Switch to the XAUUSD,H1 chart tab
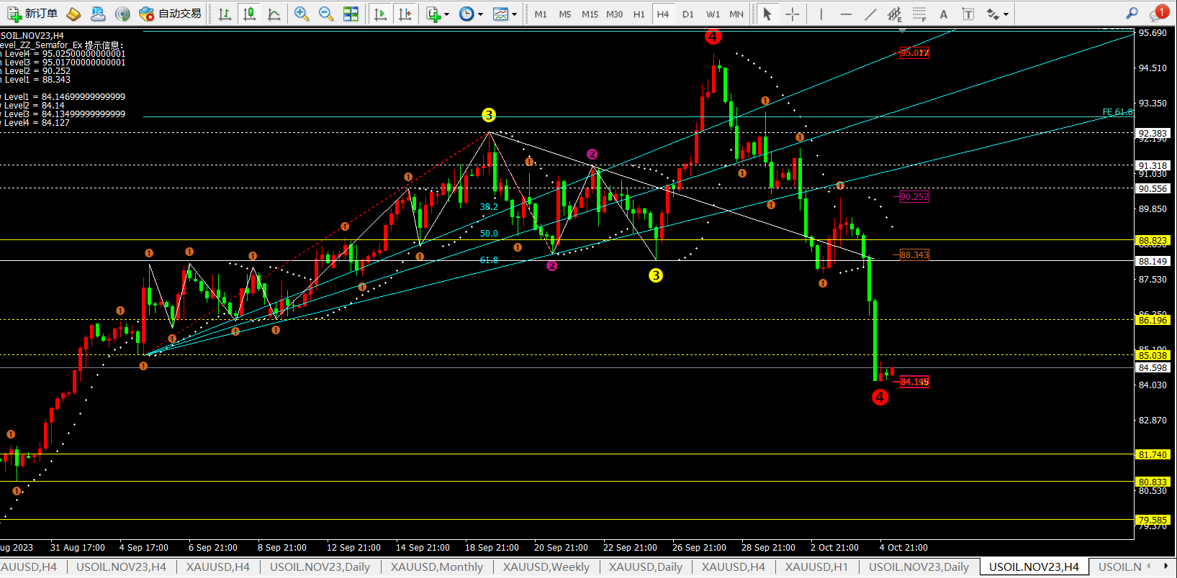The width and height of the screenshot is (1177, 578). click(816, 567)
